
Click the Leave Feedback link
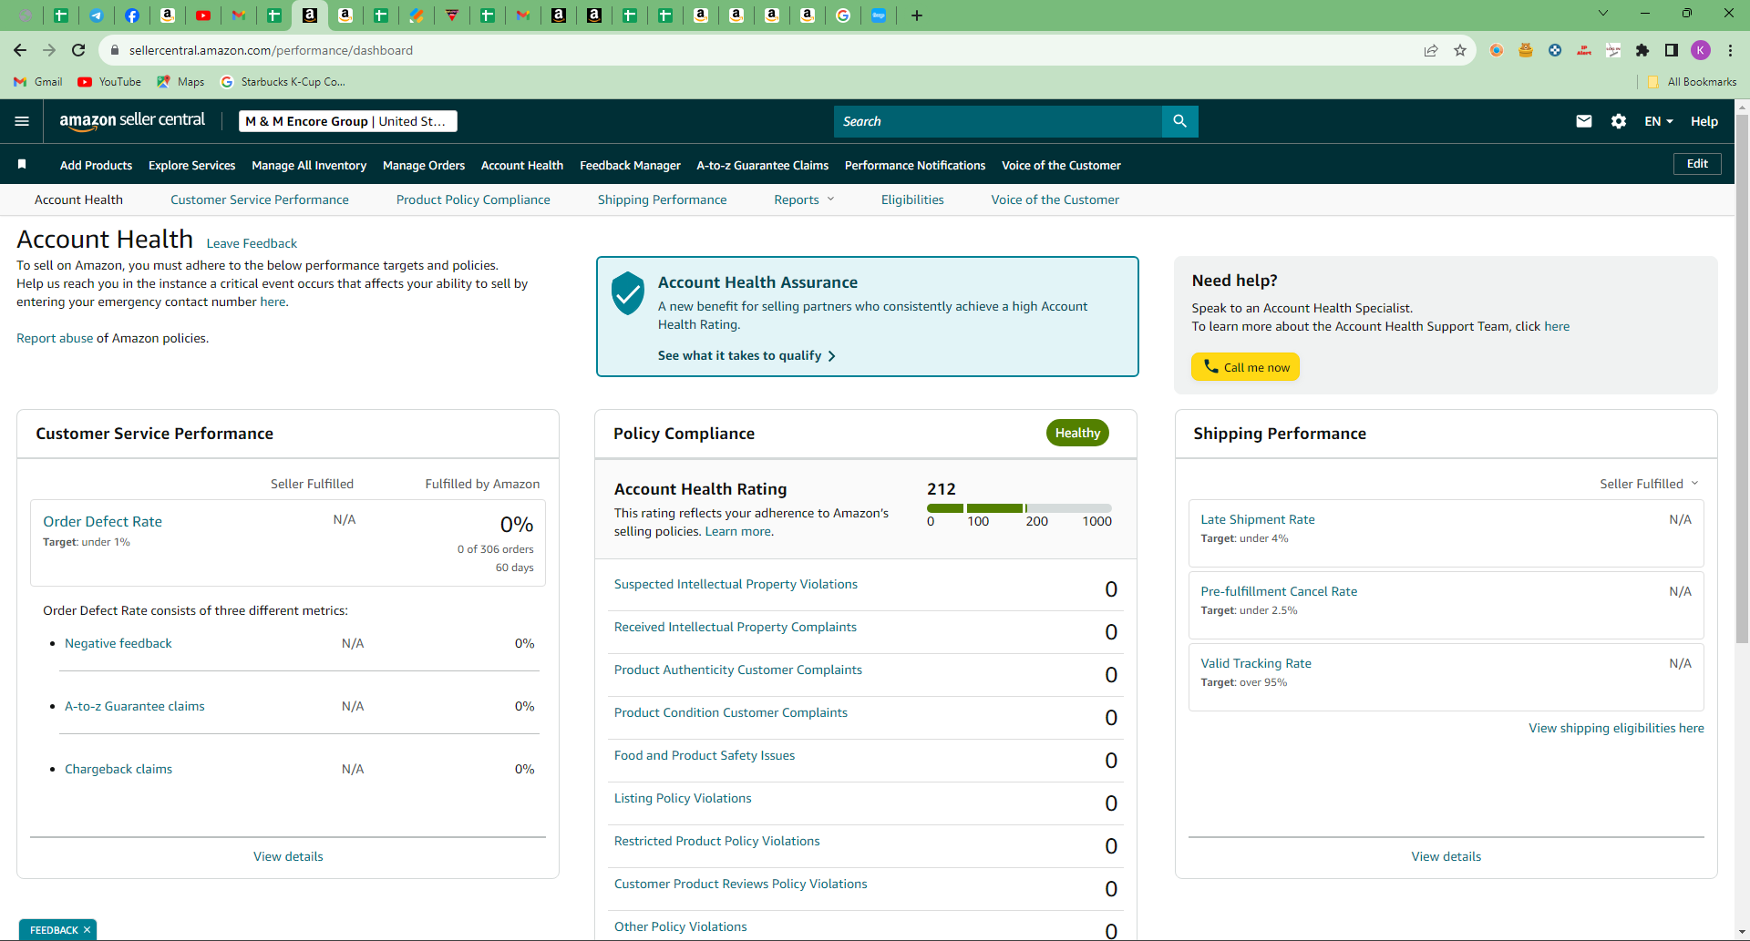click(x=252, y=243)
